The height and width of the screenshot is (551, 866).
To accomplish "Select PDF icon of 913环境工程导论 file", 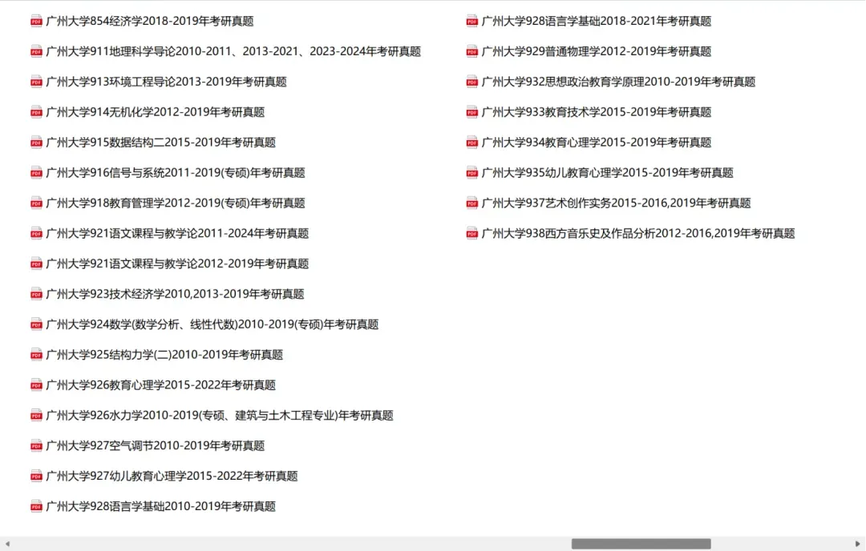I will pos(36,82).
